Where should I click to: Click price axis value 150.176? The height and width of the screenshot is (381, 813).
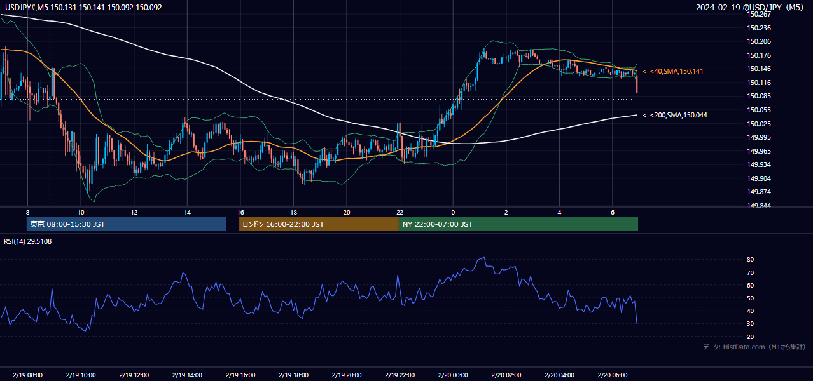(758, 55)
